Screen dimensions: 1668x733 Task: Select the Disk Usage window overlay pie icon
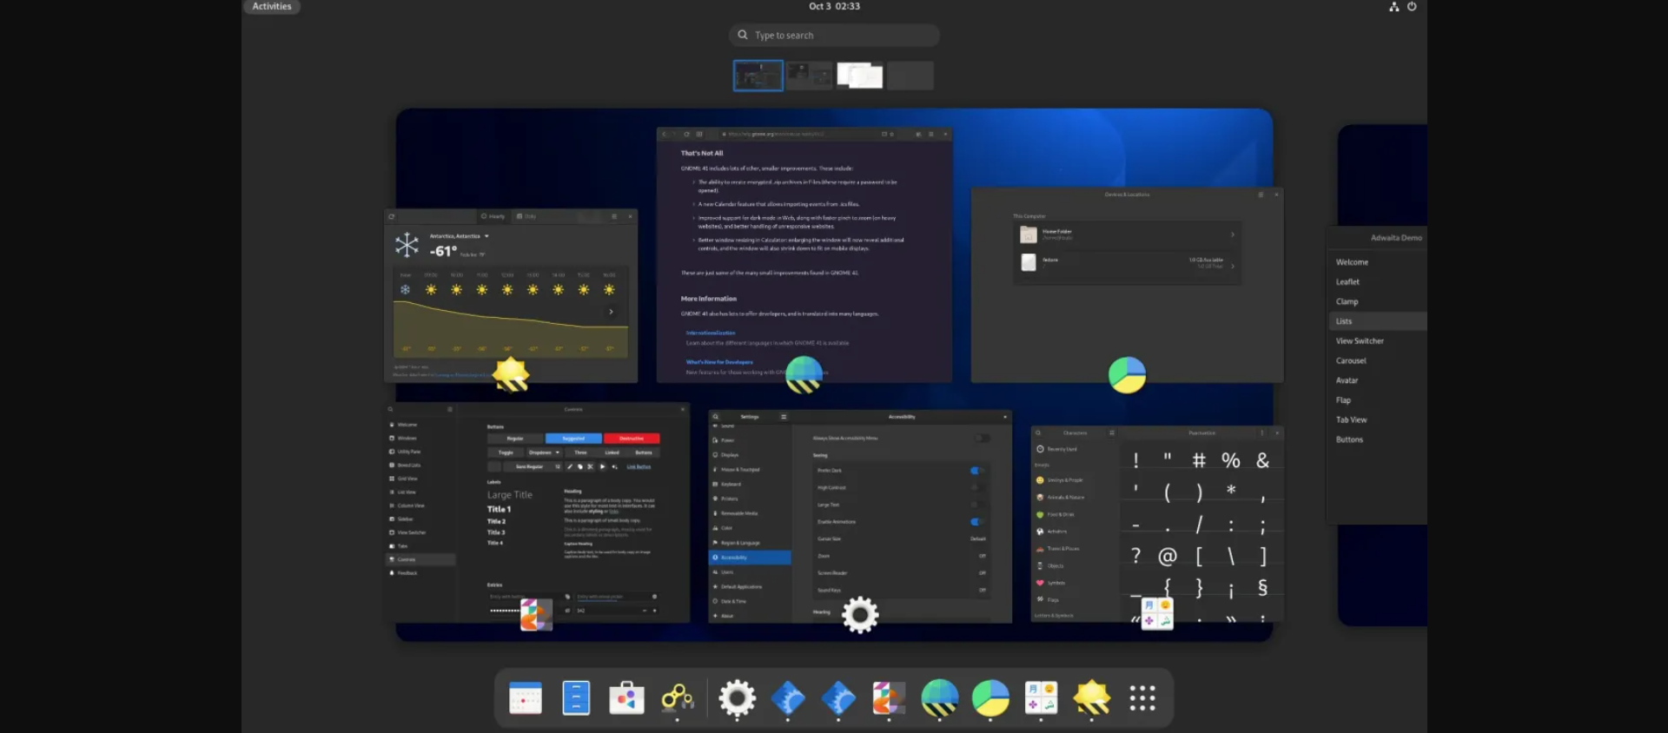(1128, 375)
